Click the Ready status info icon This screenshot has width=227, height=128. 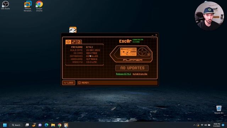[79, 83]
